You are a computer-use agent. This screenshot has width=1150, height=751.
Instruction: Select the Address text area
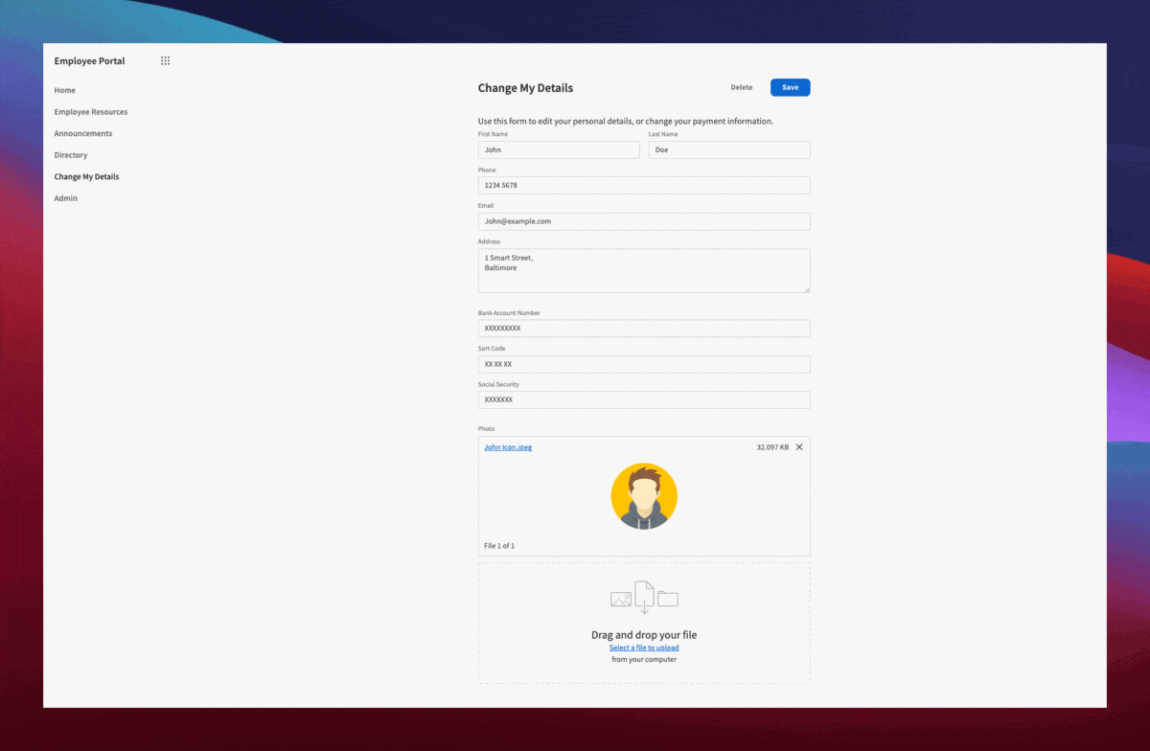(644, 270)
